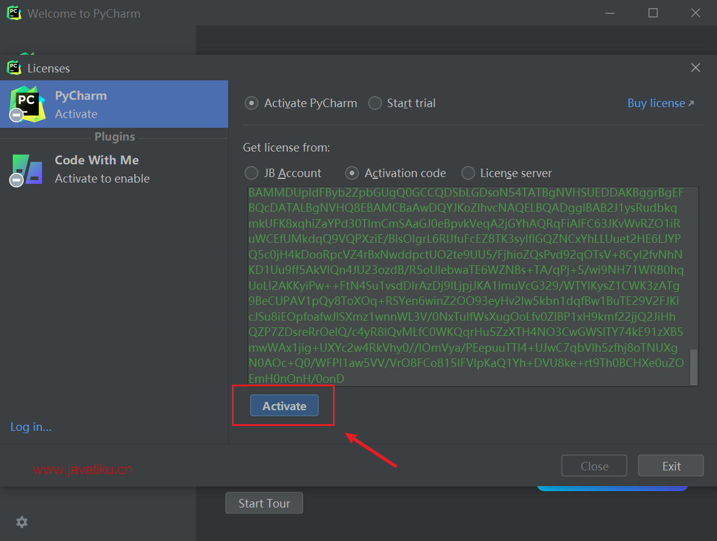Click the Code With Me plugin icon
This screenshot has height=541, width=717.
click(x=27, y=170)
